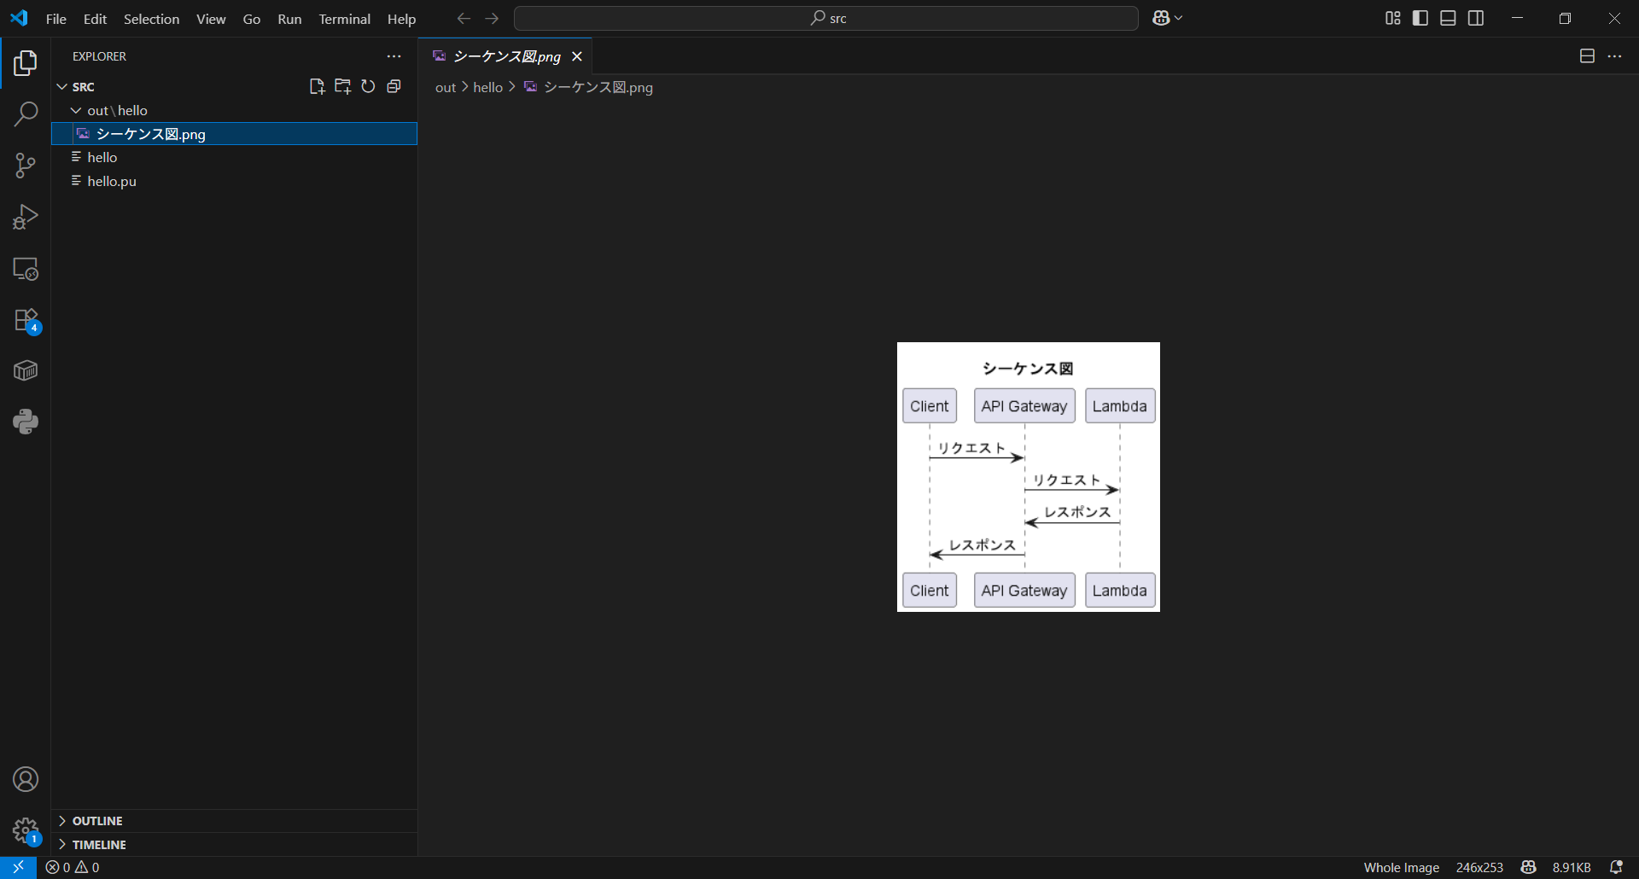This screenshot has width=1639, height=879.
Task: Open the Selection menu
Action: pos(151,19)
